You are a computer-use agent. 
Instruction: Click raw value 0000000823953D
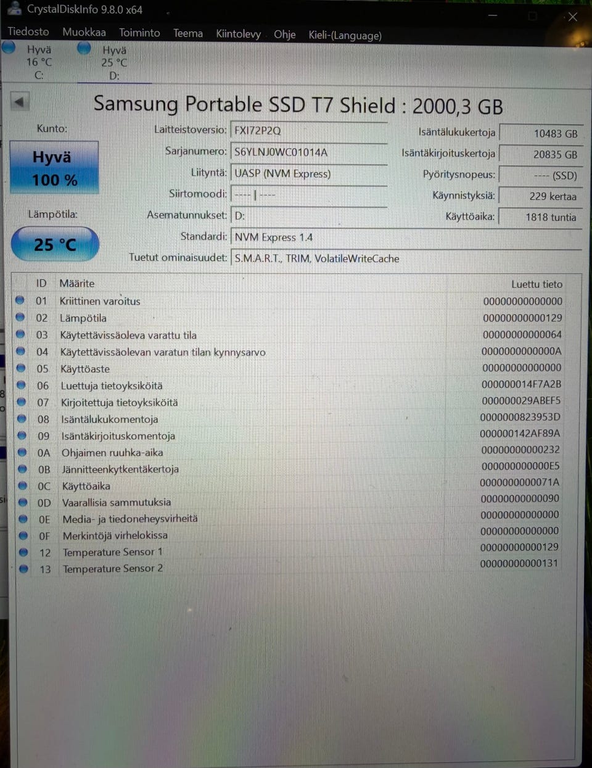[x=520, y=417]
